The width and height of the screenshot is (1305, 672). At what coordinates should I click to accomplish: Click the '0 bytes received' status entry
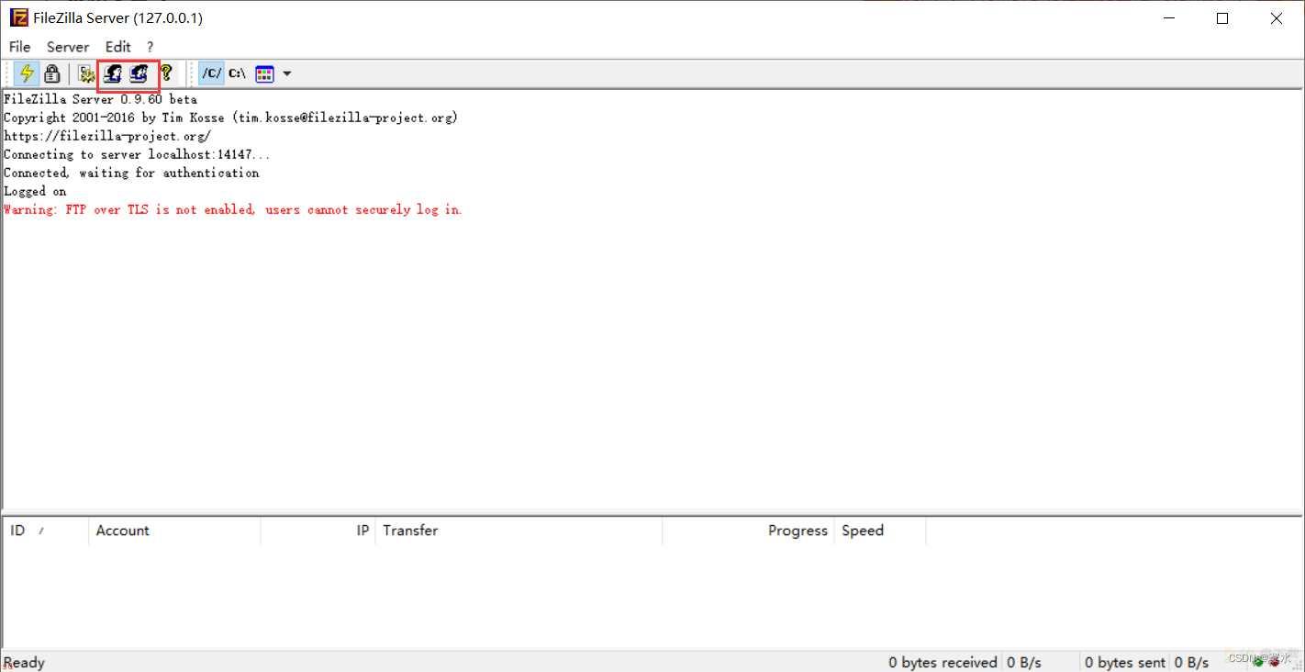coord(942,662)
